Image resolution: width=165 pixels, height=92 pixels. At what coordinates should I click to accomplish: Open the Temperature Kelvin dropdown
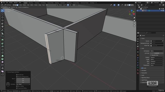157,65
